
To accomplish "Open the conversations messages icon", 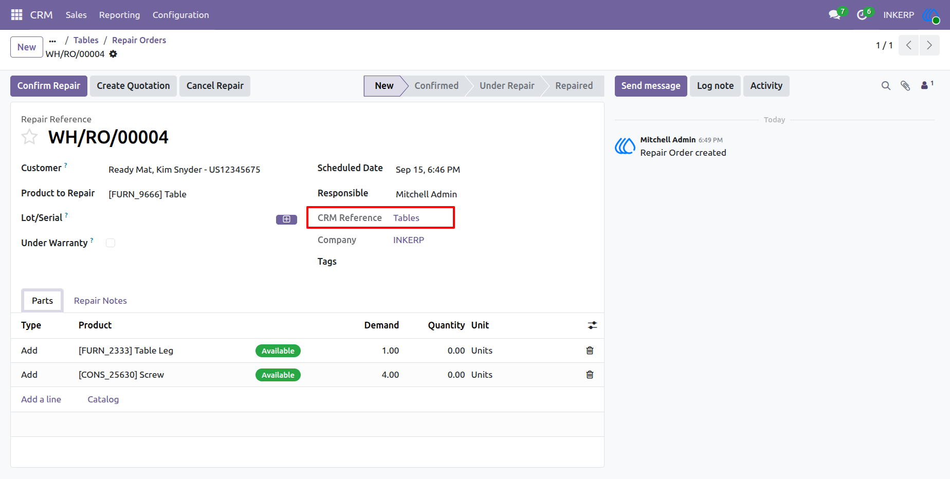I will 835,15.
